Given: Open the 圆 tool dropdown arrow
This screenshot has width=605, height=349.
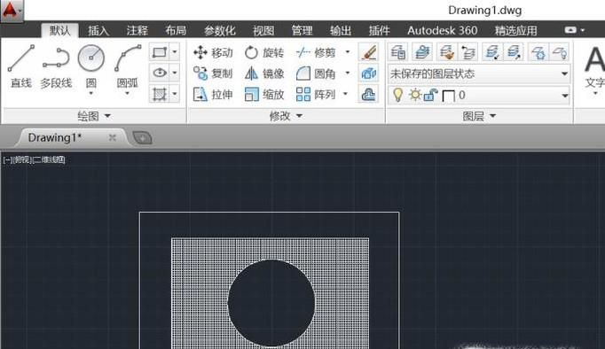Looking at the screenshot, I should (x=91, y=94).
